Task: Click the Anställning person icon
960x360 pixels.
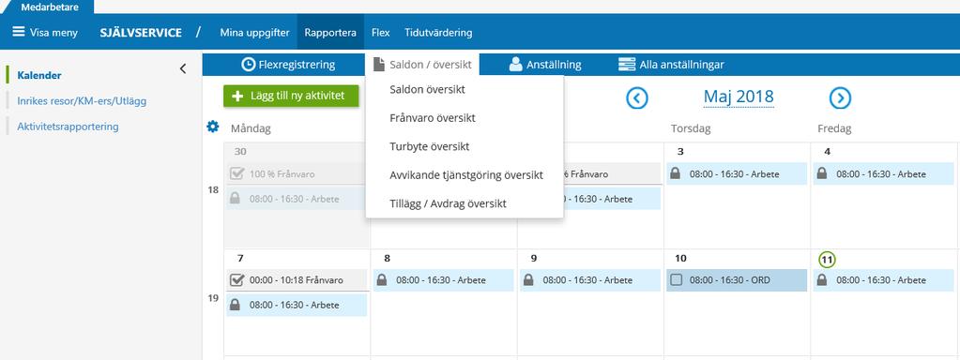Action: (515, 64)
